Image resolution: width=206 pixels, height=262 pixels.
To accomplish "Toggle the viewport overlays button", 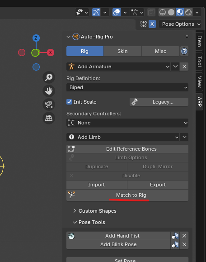I will tap(117, 12).
